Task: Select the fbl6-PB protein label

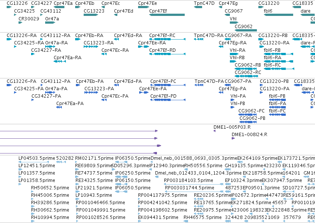Action: 277,96
